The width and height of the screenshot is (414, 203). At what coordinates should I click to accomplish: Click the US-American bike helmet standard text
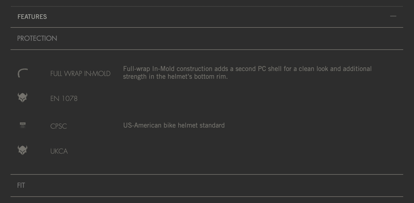174,125
